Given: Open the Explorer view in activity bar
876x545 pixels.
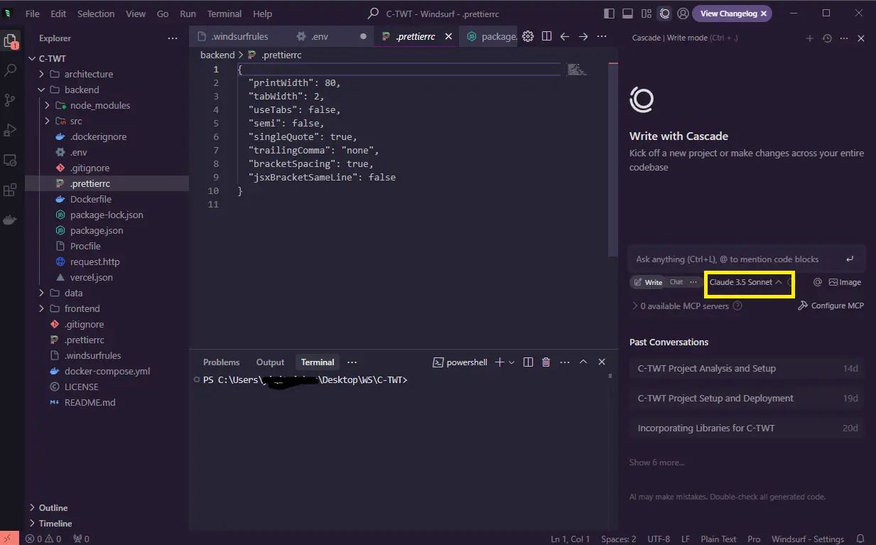Looking at the screenshot, I should 11,41.
